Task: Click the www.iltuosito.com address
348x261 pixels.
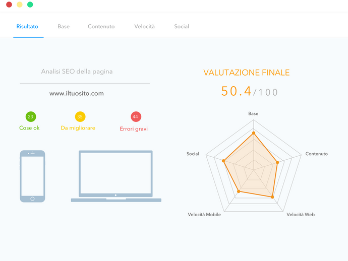Action: point(76,93)
